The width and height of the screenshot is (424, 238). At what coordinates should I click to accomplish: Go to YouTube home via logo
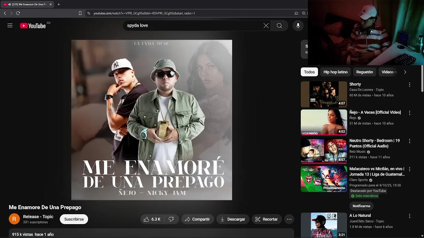click(x=33, y=26)
